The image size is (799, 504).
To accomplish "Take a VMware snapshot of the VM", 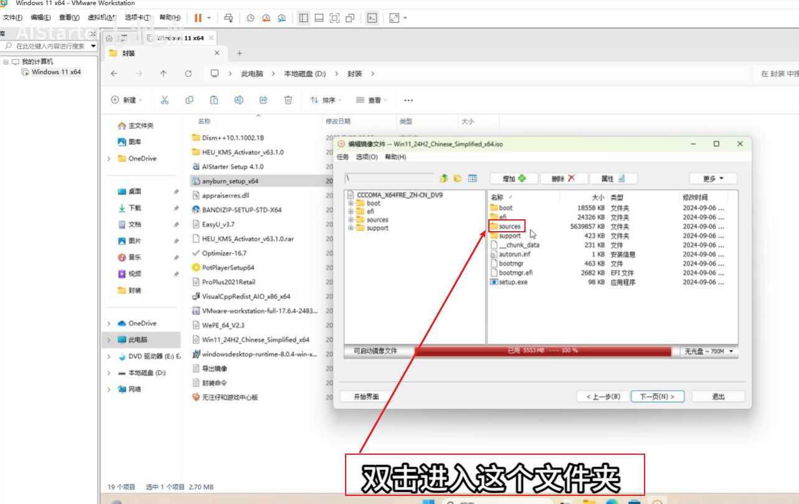I will 250,18.
